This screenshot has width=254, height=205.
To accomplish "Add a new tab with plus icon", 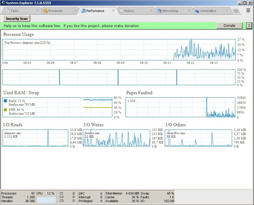I will pyautogui.click(x=236, y=11).
